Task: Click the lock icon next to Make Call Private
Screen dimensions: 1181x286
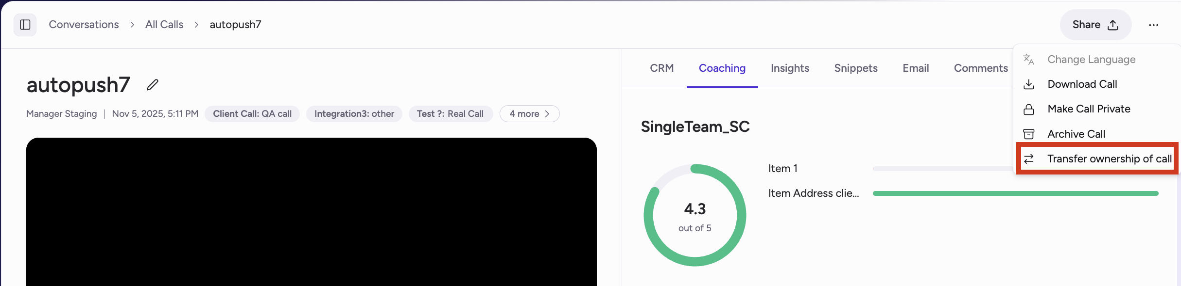Action: [1029, 109]
